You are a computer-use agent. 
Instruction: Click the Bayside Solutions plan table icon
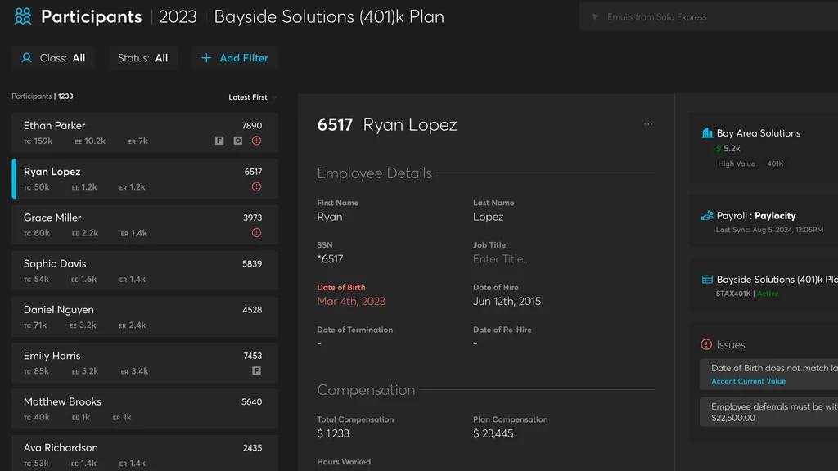point(707,280)
